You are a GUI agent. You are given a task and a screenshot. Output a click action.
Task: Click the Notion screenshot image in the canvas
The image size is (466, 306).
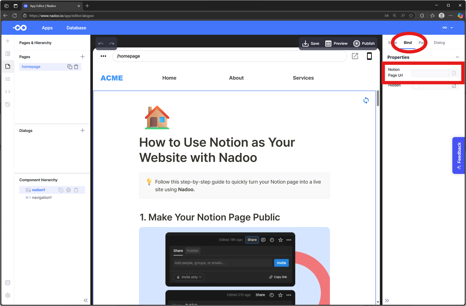point(234,266)
